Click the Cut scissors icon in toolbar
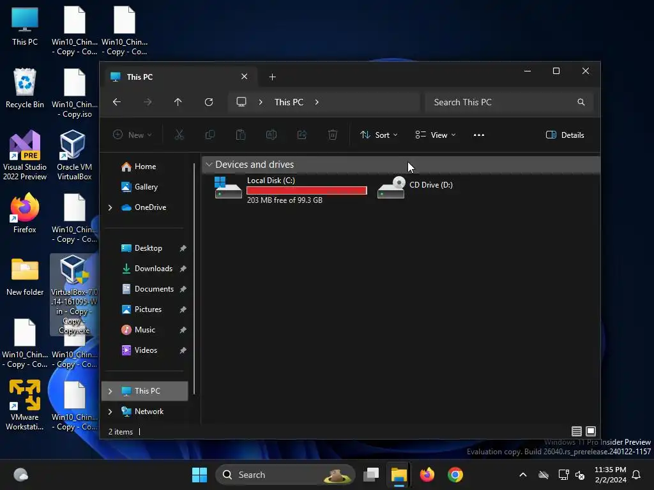Screen dimensions: 654x490 [179, 135]
